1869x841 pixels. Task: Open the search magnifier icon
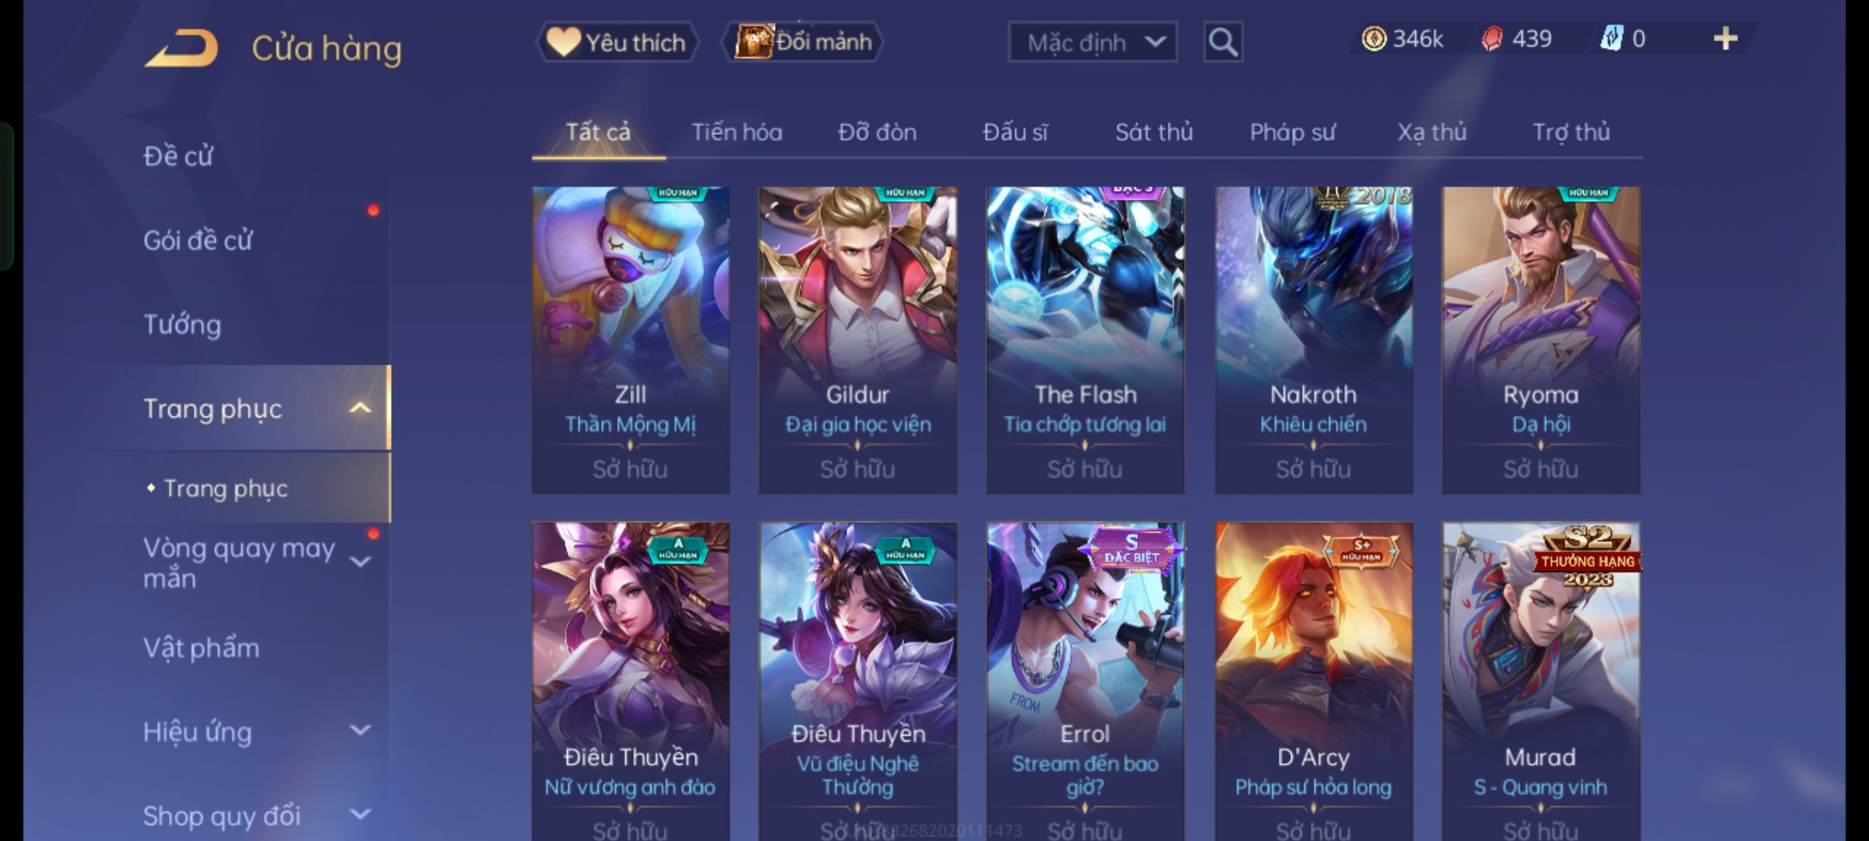pos(1223,42)
